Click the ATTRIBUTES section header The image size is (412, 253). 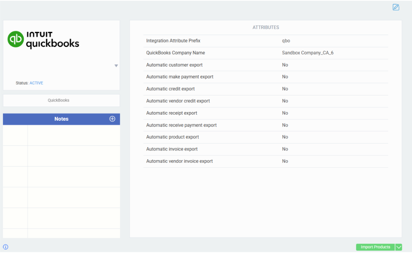[x=266, y=27]
